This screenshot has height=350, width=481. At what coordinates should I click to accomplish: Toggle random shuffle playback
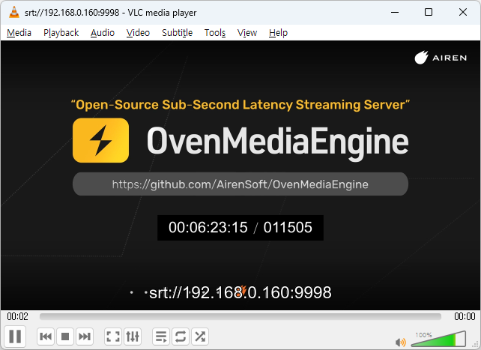(x=200, y=337)
